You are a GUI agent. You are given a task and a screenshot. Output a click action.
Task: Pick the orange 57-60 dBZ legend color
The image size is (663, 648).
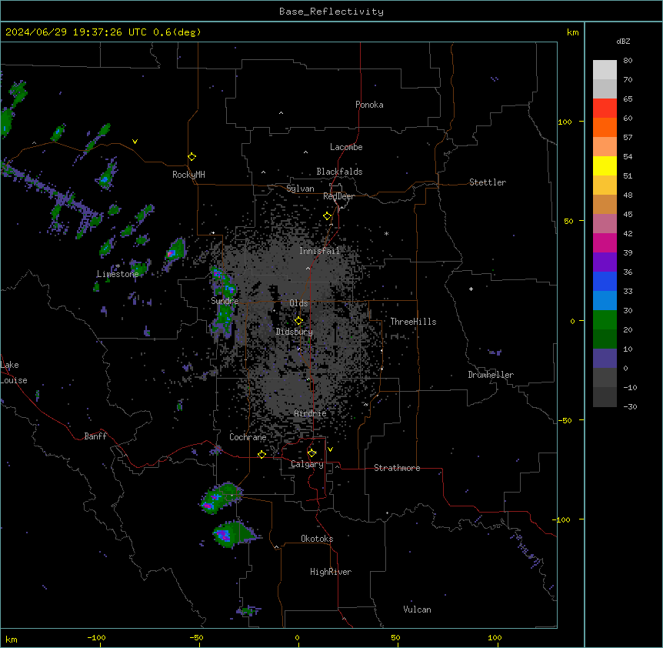(605, 127)
